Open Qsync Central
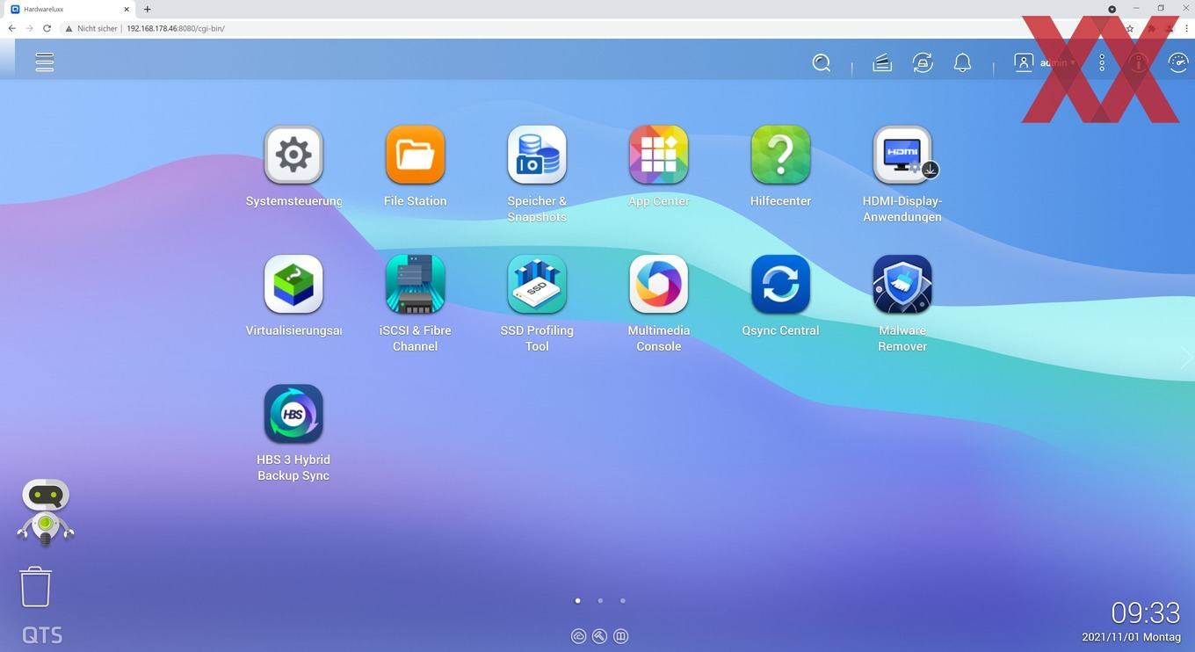 tap(780, 285)
